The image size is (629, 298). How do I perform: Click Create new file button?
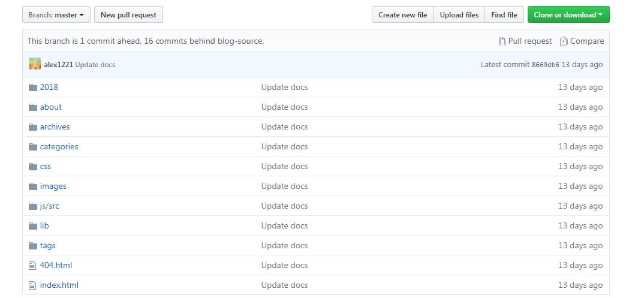click(402, 15)
